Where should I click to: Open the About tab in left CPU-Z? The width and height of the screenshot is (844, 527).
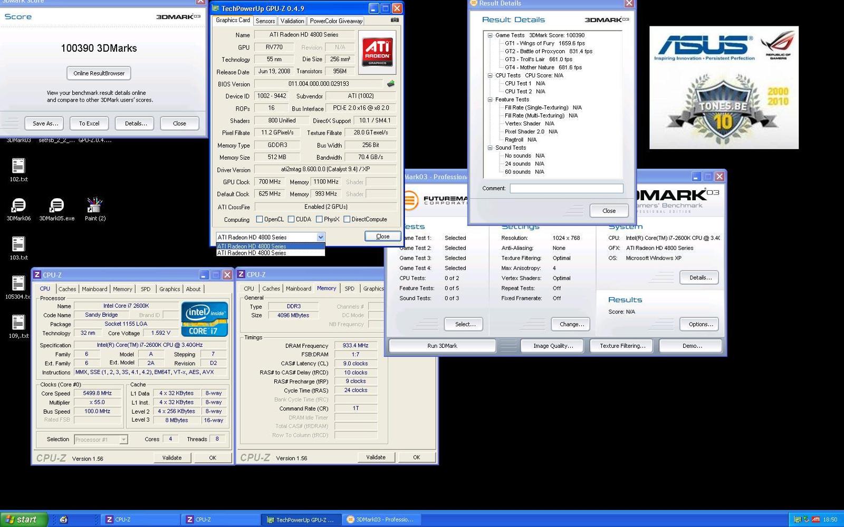(193, 289)
